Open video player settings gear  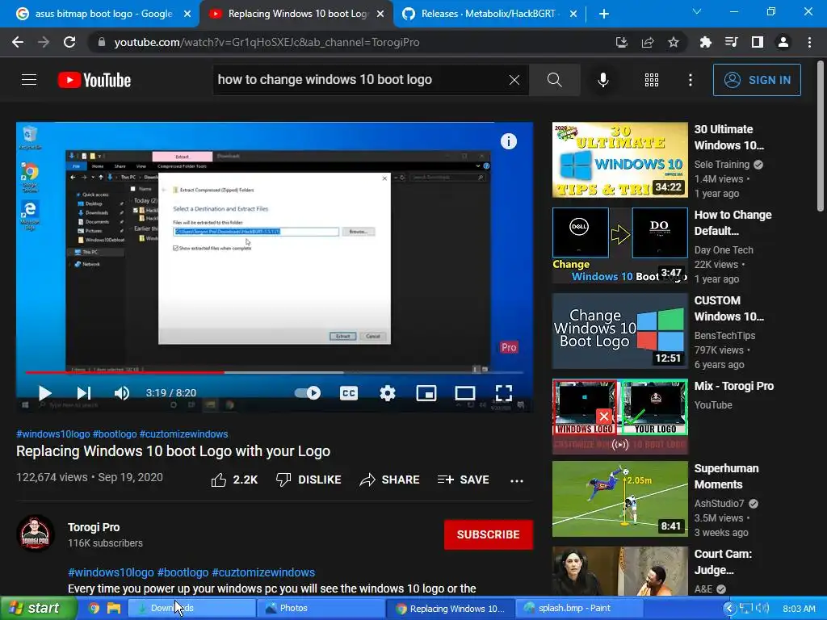coord(388,393)
